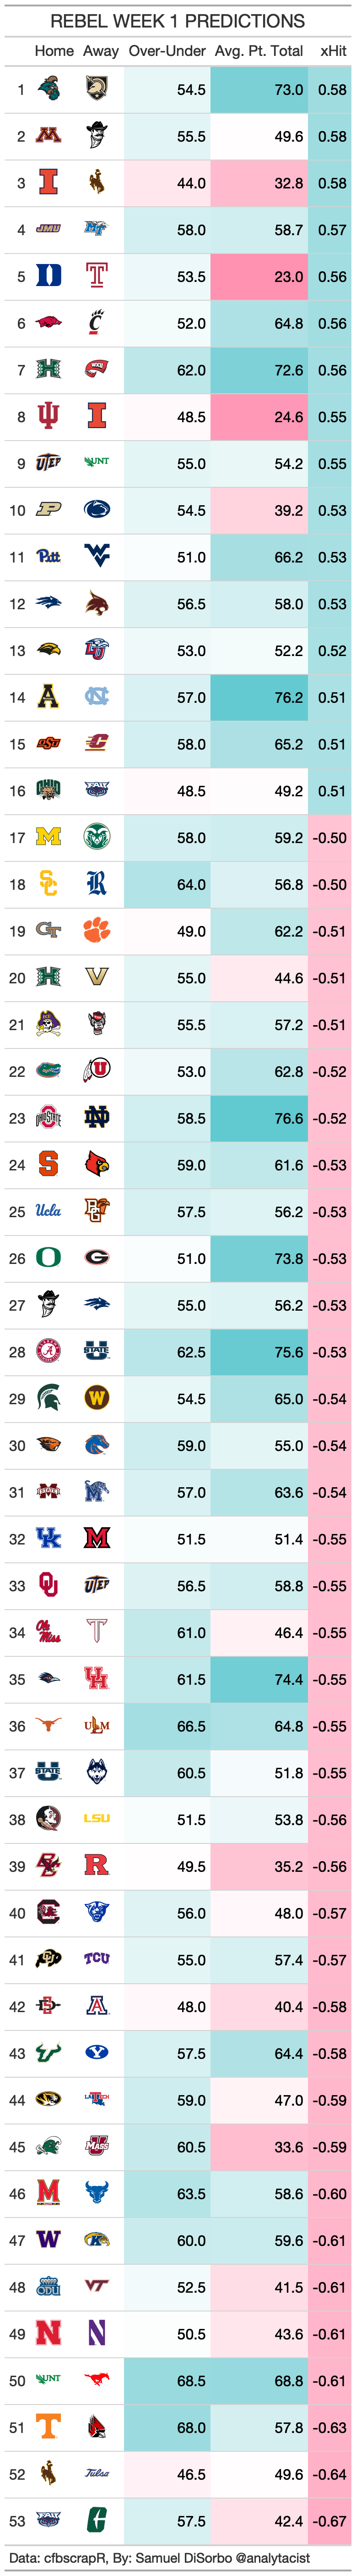Click the xHit column header
356x2576 pixels.
click(332, 51)
